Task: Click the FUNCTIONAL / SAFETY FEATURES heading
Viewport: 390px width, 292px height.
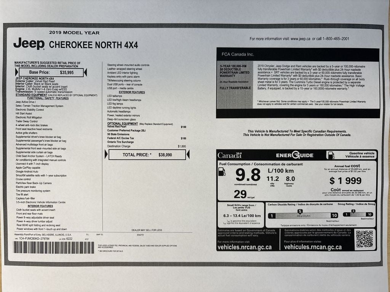Action: coord(48,98)
